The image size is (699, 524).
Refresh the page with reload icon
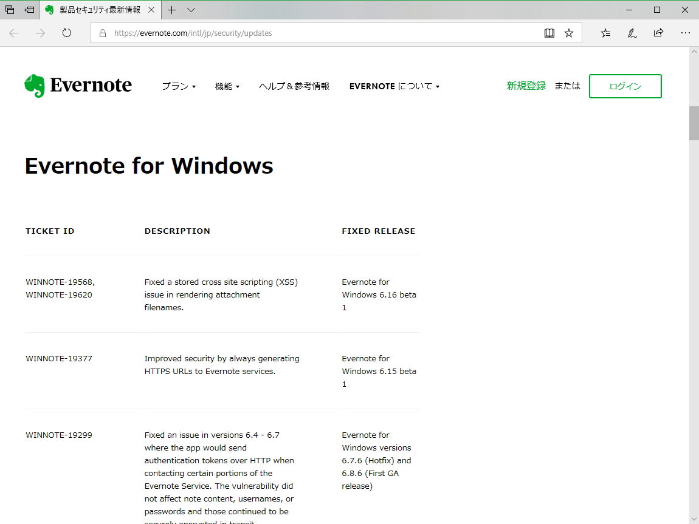click(x=67, y=33)
